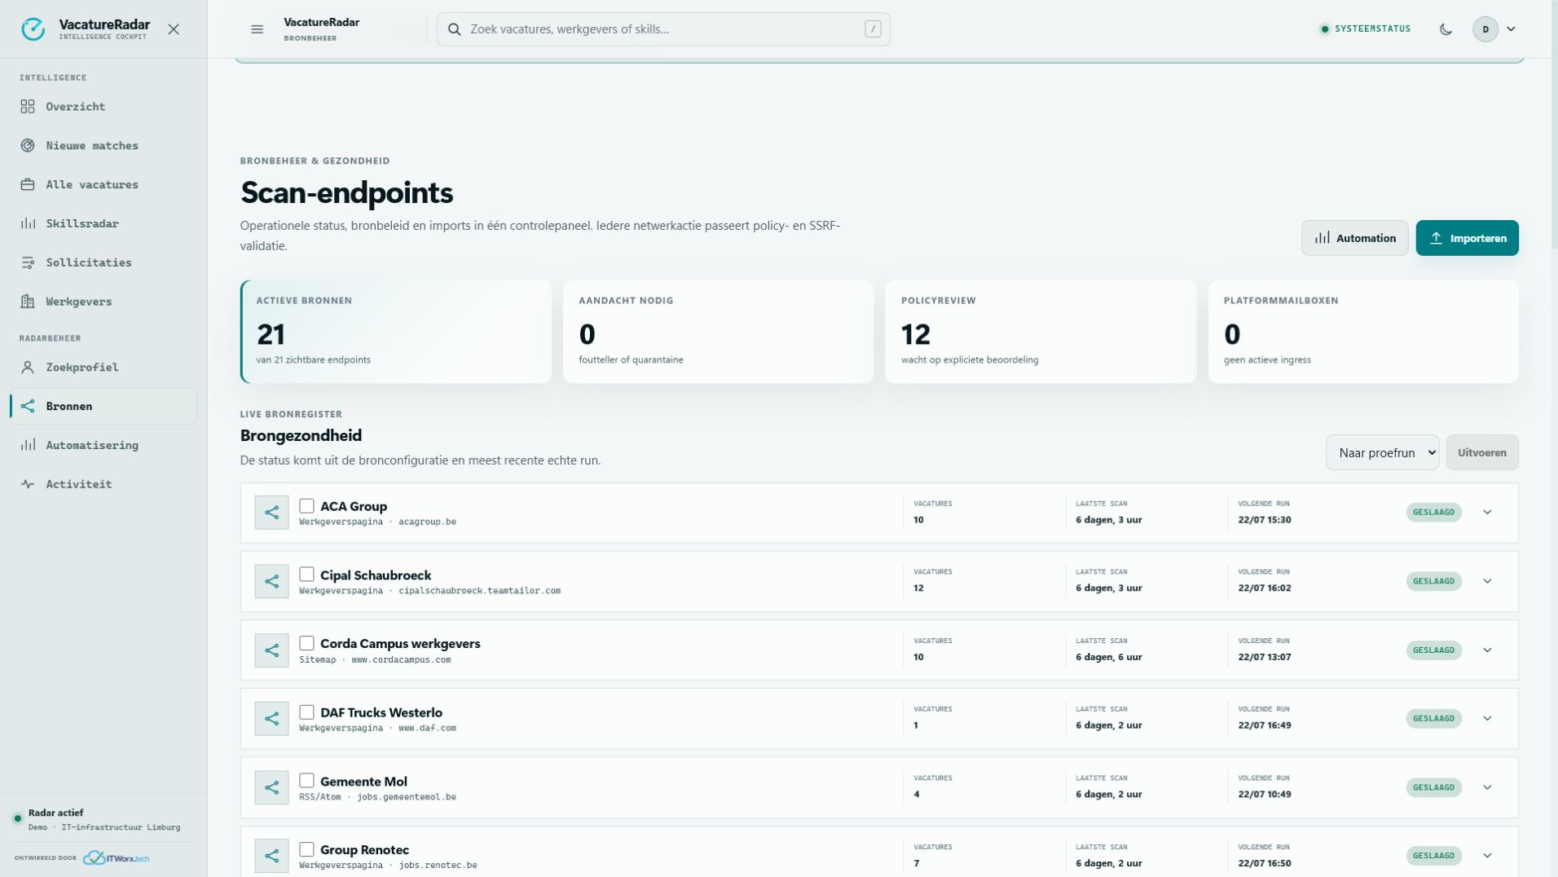The height and width of the screenshot is (877, 1558).
Task: Expand the Gemeente Mol row
Action: pos(1487,787)
